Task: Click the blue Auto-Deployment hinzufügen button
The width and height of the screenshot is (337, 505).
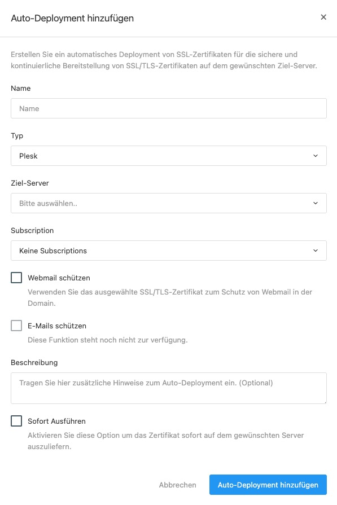Action: [x=268, y=485]
